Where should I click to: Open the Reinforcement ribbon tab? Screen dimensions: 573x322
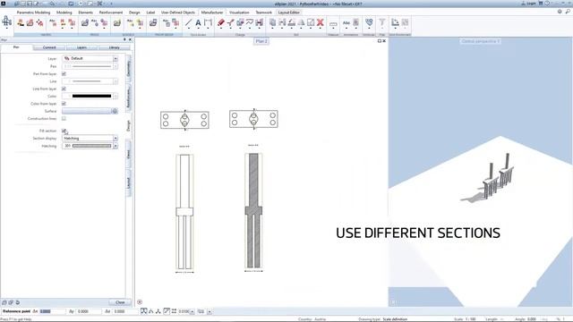tap(111, 13)
